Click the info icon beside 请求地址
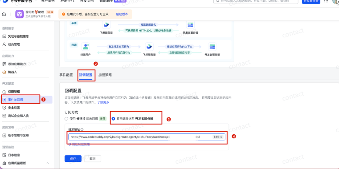The width and height of the screenshot is (339, 169). pyautogui.click(x=82, y=129)
